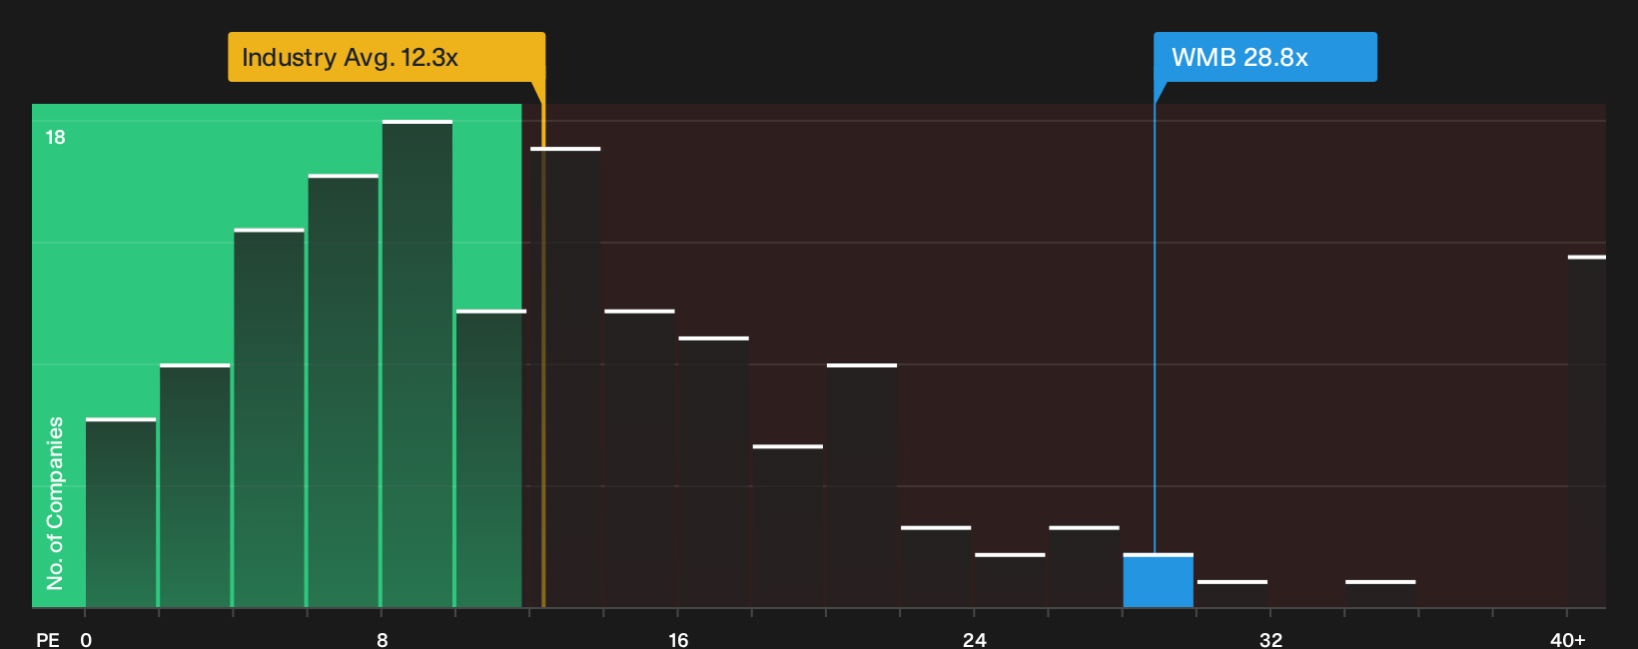Click the '40+' x-axis tick label

[1567, 639]
